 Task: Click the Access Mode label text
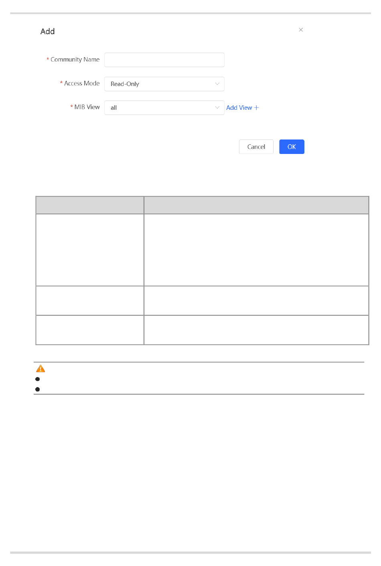[x=82, y=83]
